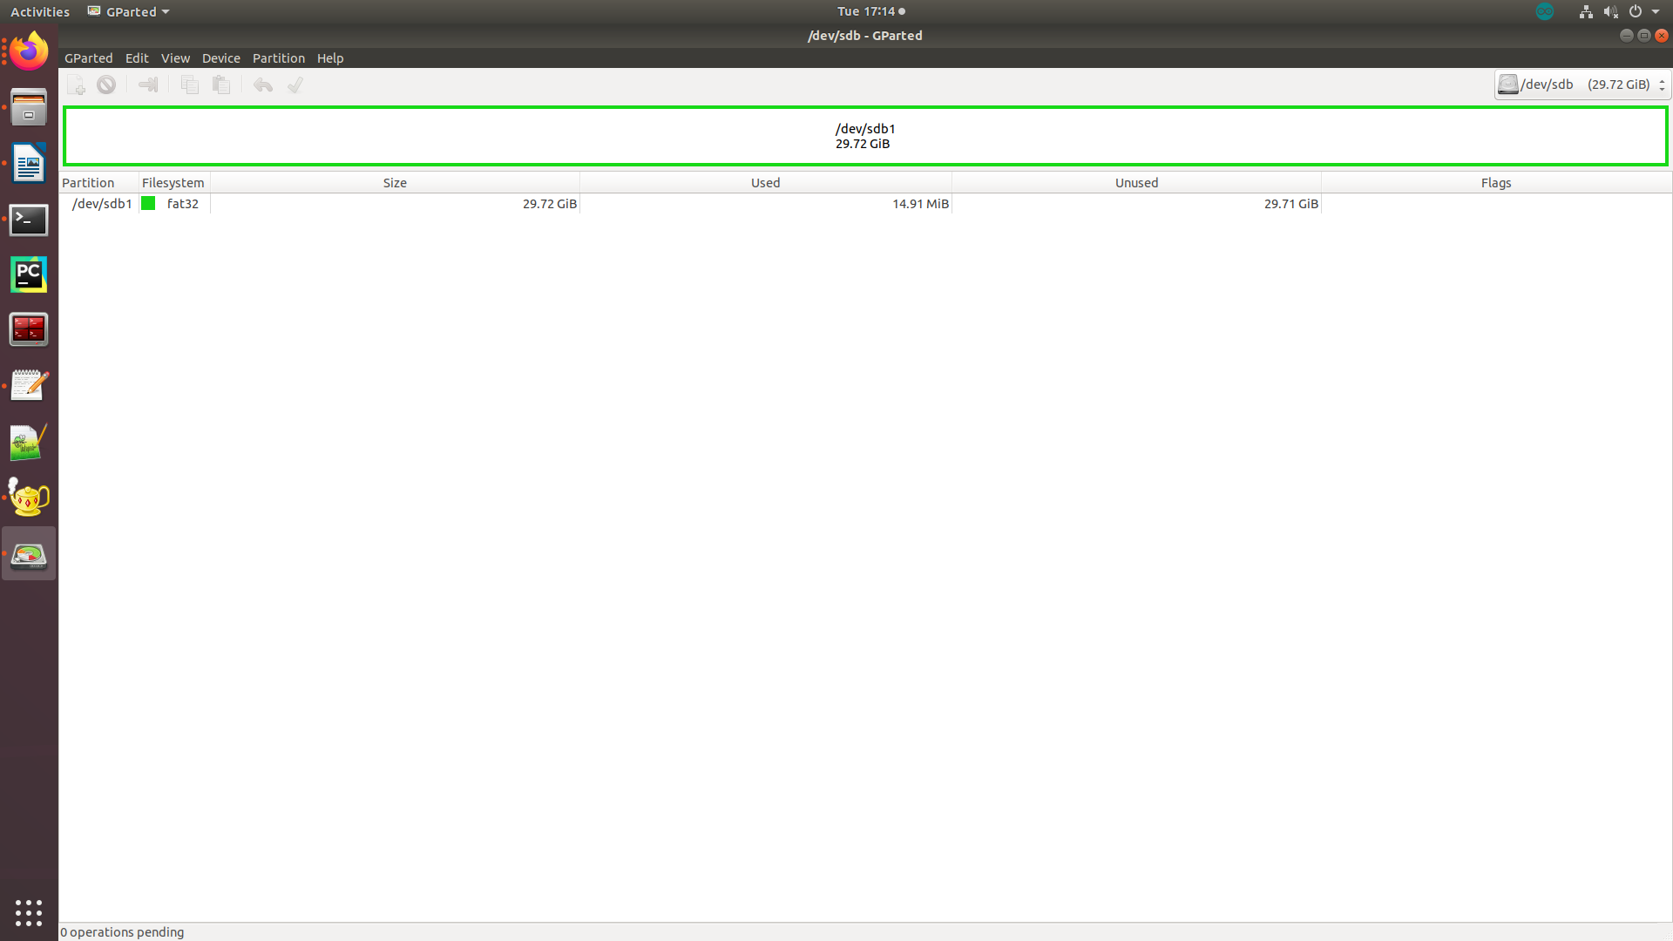The height and width of the screenshot is (941, 1673).
Task: Click the Delete Partition toolbar icon
Action: [106, 85]
